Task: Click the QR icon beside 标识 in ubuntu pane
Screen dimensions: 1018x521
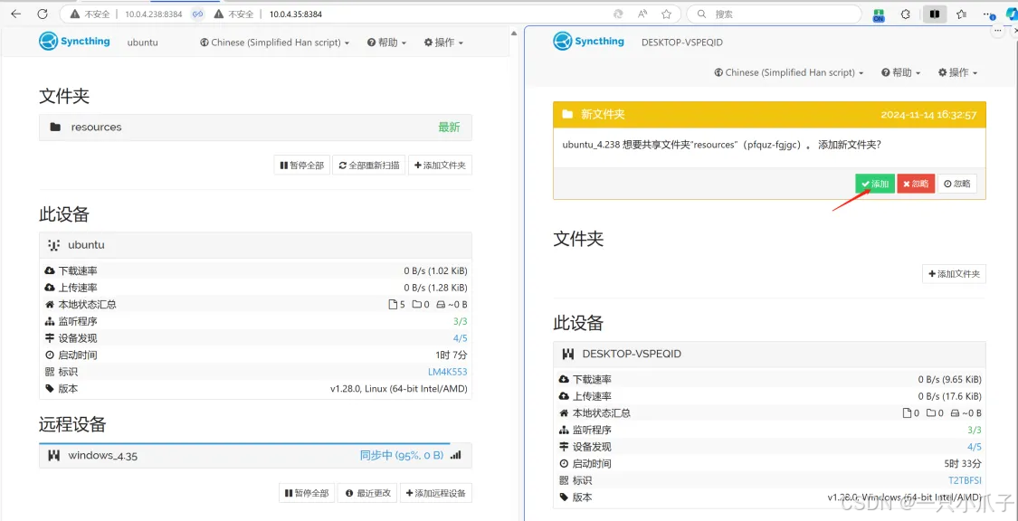Action: [50, 372]
